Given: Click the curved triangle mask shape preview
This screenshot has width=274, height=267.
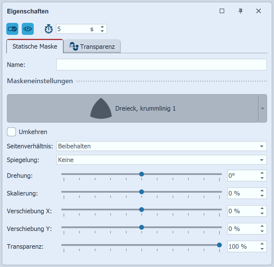Looking at the screenshot, I should click(101, 108).
